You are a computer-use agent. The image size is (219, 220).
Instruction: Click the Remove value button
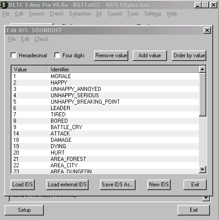point(111,55)
